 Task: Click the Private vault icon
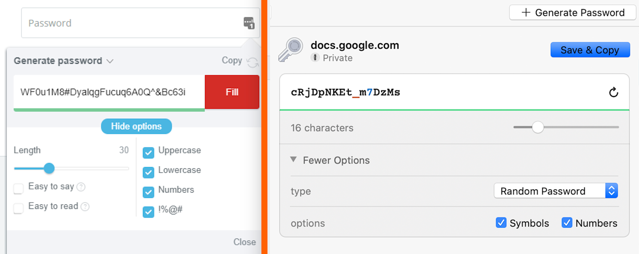(315, 58)
